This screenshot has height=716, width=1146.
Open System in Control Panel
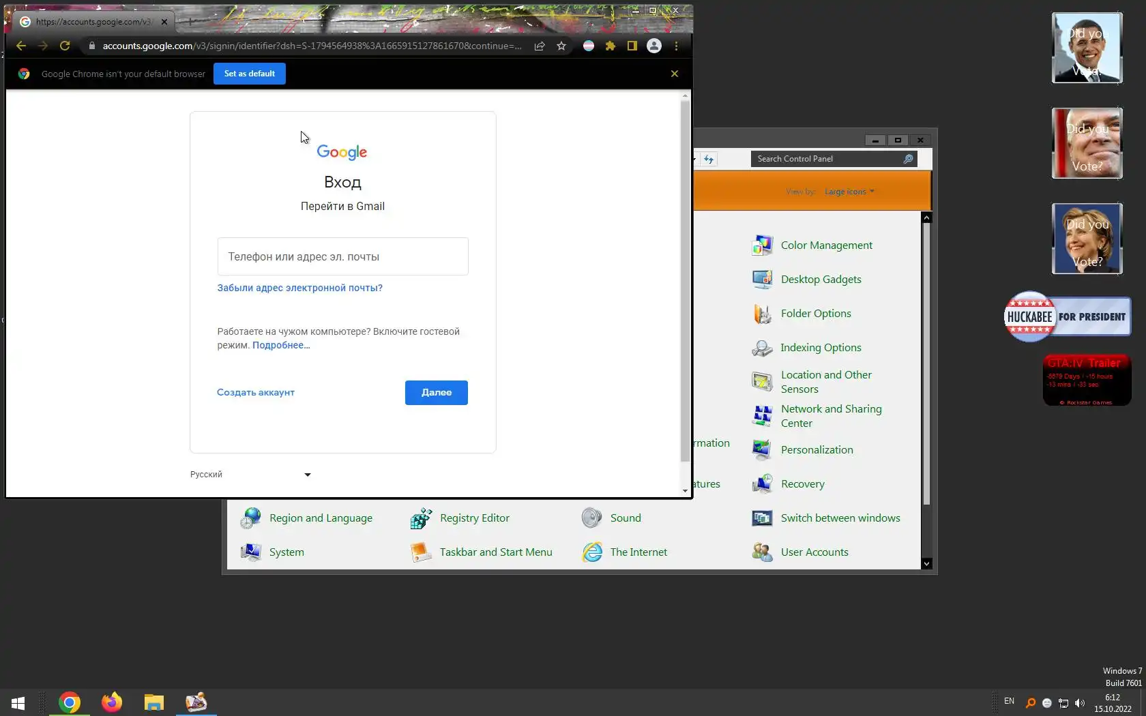[x=271, y=552]
